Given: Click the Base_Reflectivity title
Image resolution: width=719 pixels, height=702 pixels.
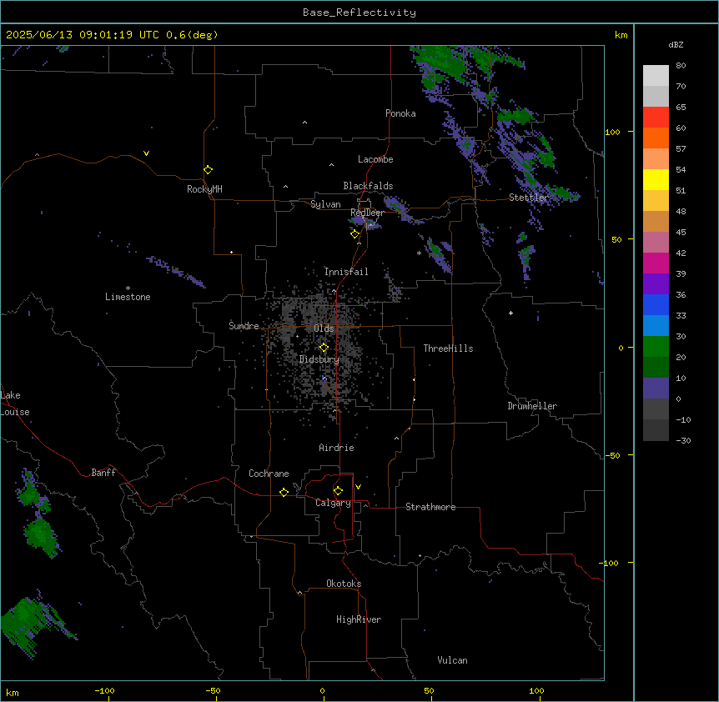Looking at the screenshot, I should click(359, 13).
